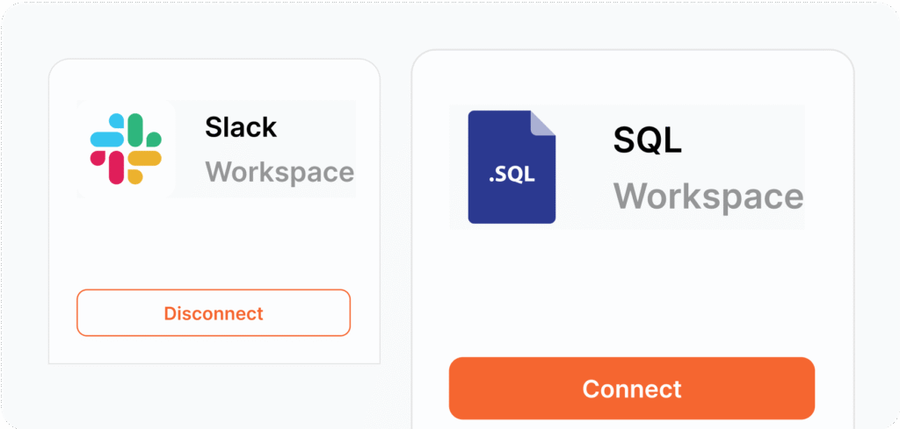This screenshot has width=900, height=429.
Task: Click the yellow bar of Slack logo
Action: tap(145, 158)
